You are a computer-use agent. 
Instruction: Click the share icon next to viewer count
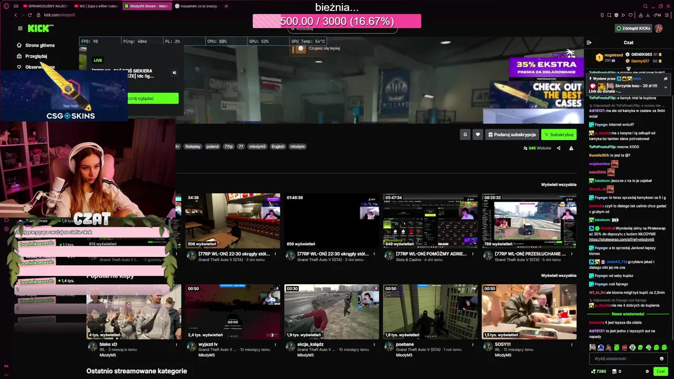(x=558, y=148)
